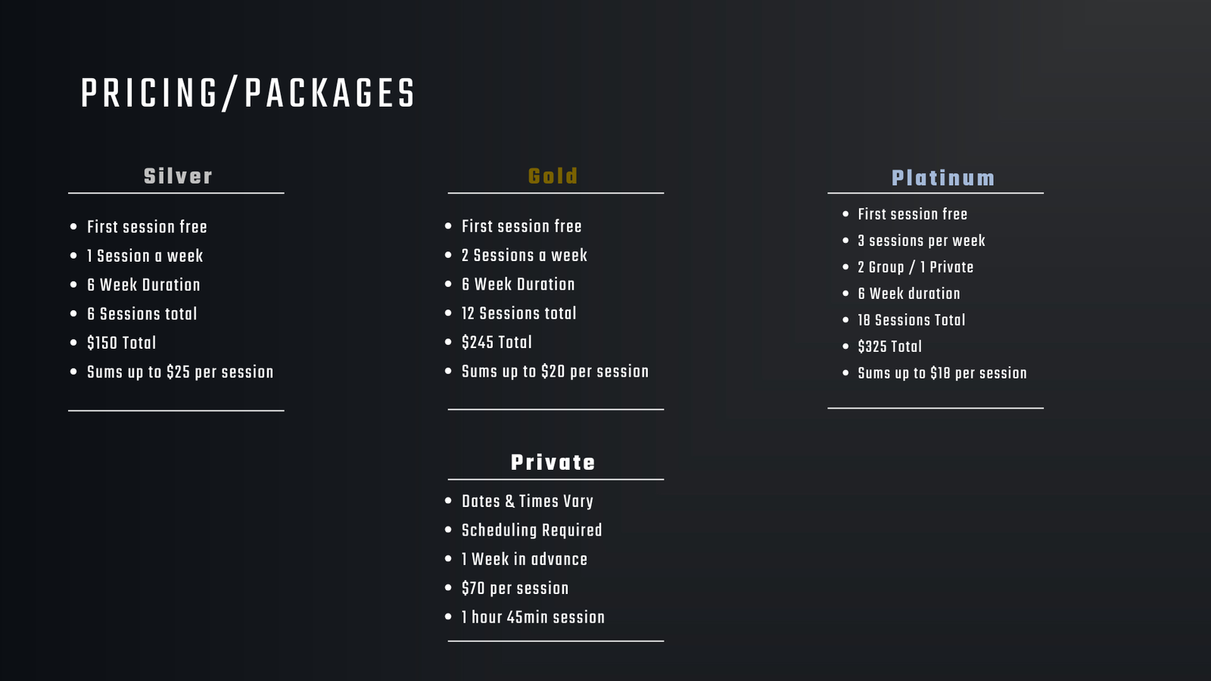Click "Sums up to $25 per session"

[180, 372]
